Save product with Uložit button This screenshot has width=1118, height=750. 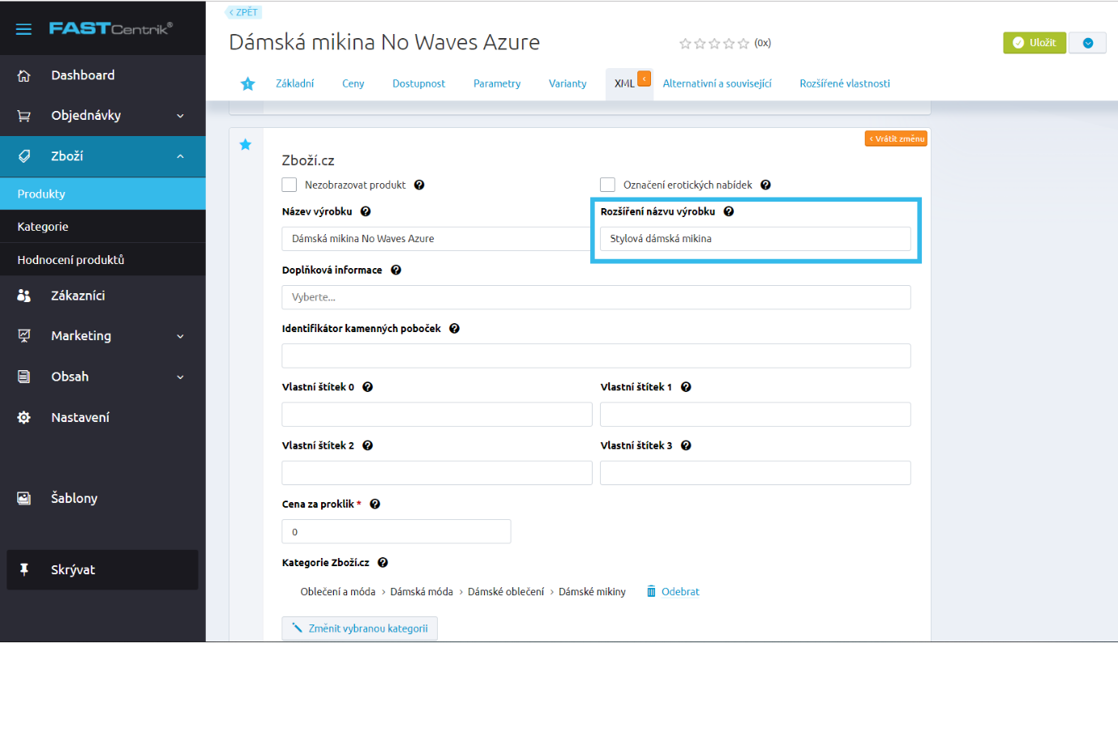click(1034, 43)
